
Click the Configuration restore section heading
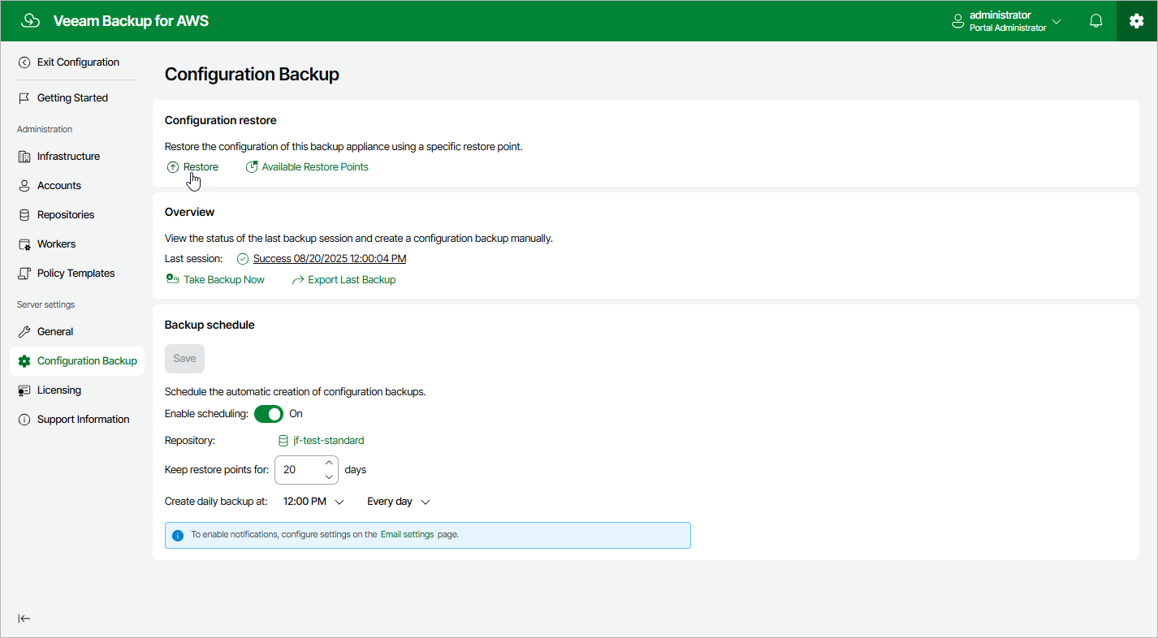221,120
